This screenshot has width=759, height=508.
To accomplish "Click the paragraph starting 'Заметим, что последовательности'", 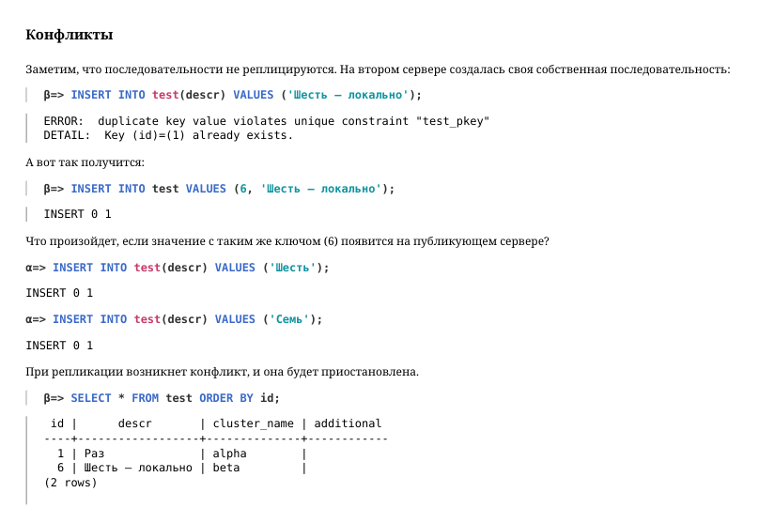I will tap(378, 69).
